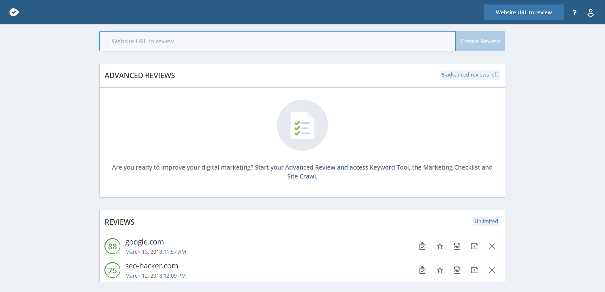Click the Create Review button
The height and width of the screenshot is (292, 605).
(480, 41)
